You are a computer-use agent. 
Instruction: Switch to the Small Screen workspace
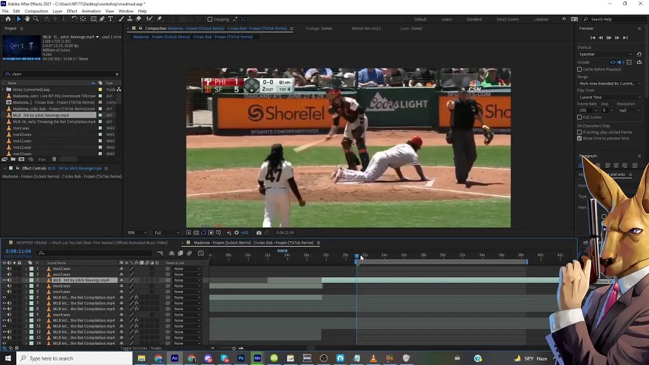pyautogui.click(x=508, y=19)
